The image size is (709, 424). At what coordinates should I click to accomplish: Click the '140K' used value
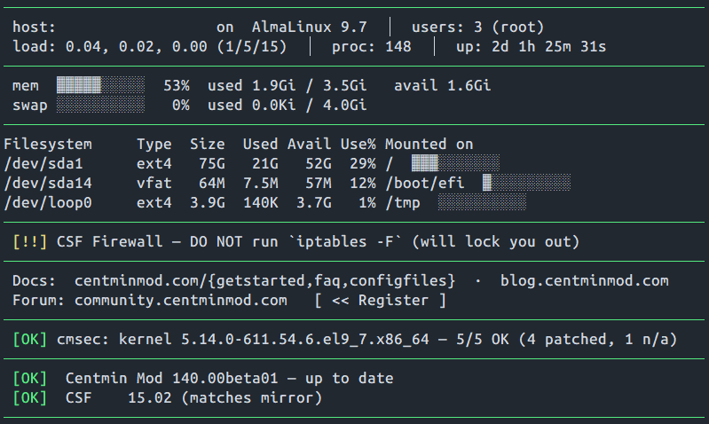pos(261,202)
